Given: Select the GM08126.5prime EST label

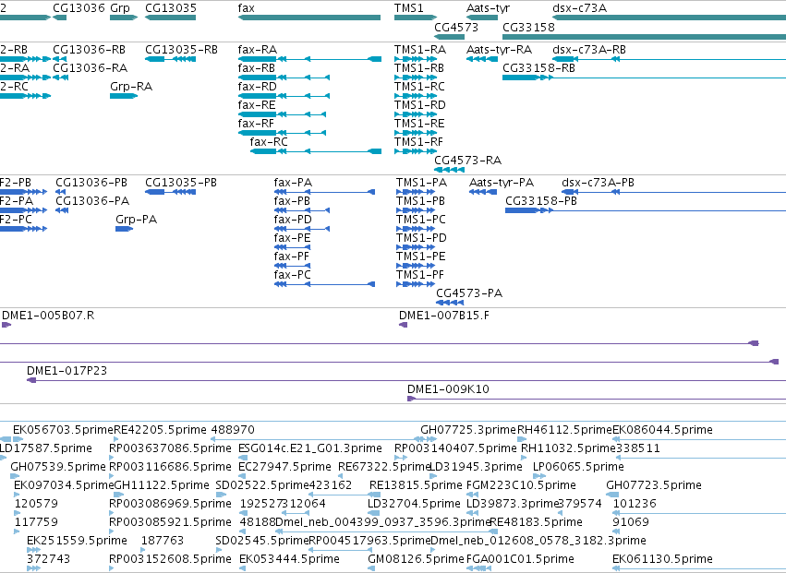Looking at the screenshot, I should [x=416, y=559].
